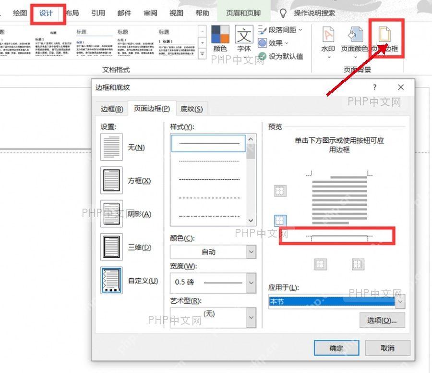Select the Box (方框) border setting icon
The width and height of the screenshot is (432, 373).
click(111, 180)
